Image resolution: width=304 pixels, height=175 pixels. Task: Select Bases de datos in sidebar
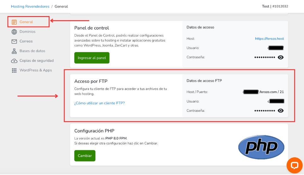point(32,51)
